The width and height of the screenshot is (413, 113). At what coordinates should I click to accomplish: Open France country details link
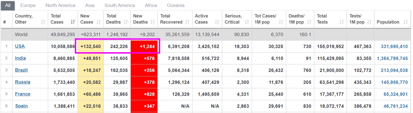point(23,94)
